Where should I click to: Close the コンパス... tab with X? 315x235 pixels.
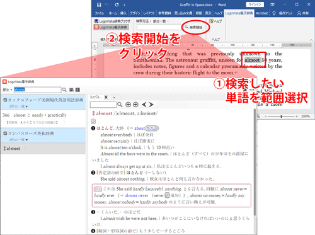click(106, 97)
